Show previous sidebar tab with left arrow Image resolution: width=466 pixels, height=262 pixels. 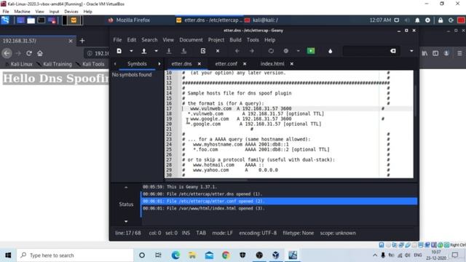tap(115, 64)
